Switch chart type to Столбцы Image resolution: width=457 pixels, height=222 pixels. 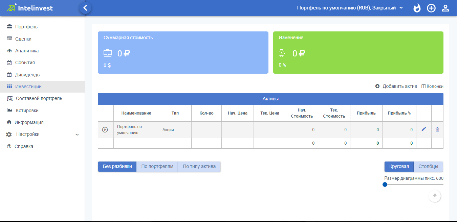coord(428,166)
